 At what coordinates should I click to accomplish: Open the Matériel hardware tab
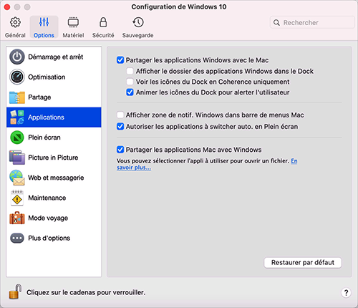(73, 27)
